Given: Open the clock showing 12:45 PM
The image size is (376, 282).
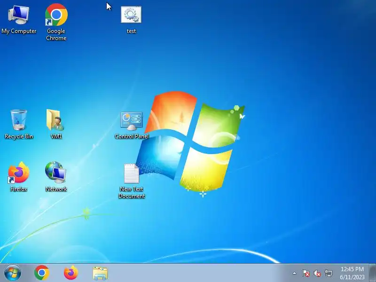Looking at the screenshot, I should click(352, 273).
